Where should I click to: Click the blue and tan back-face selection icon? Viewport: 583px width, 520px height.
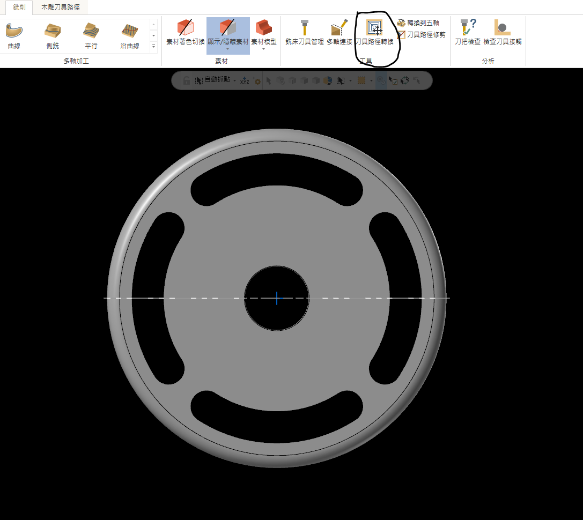coord(328,80)
